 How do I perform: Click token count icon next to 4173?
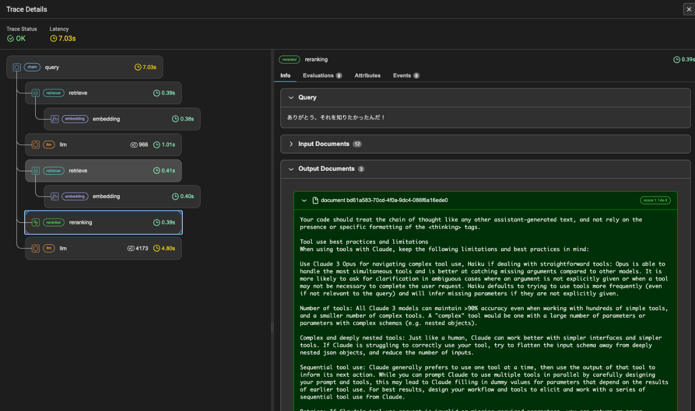[131, 248]
